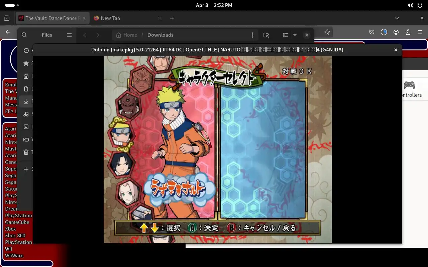
Task: Open the Wii link in website sidebar
Action: pyautogui.click(x=8, y=249)
